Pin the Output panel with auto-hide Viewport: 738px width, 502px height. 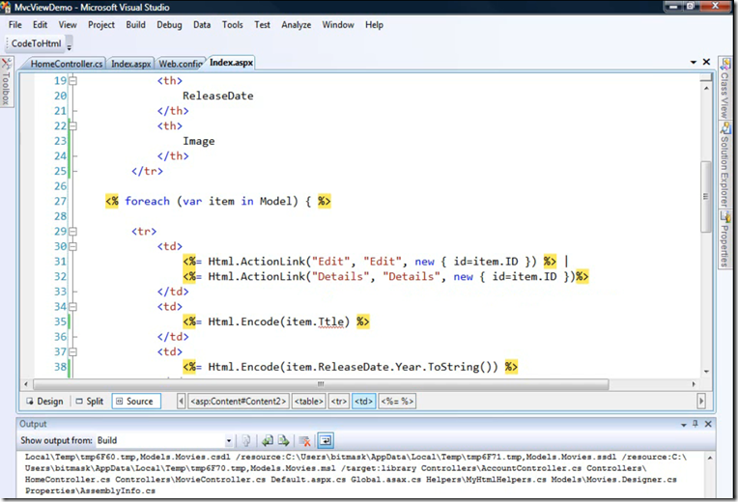pyautogui.click(x=695, y=424)
